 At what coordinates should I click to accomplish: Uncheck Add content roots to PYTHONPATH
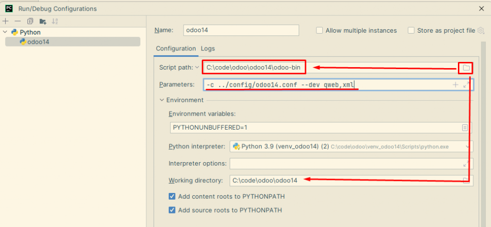[x=172, y=196]
